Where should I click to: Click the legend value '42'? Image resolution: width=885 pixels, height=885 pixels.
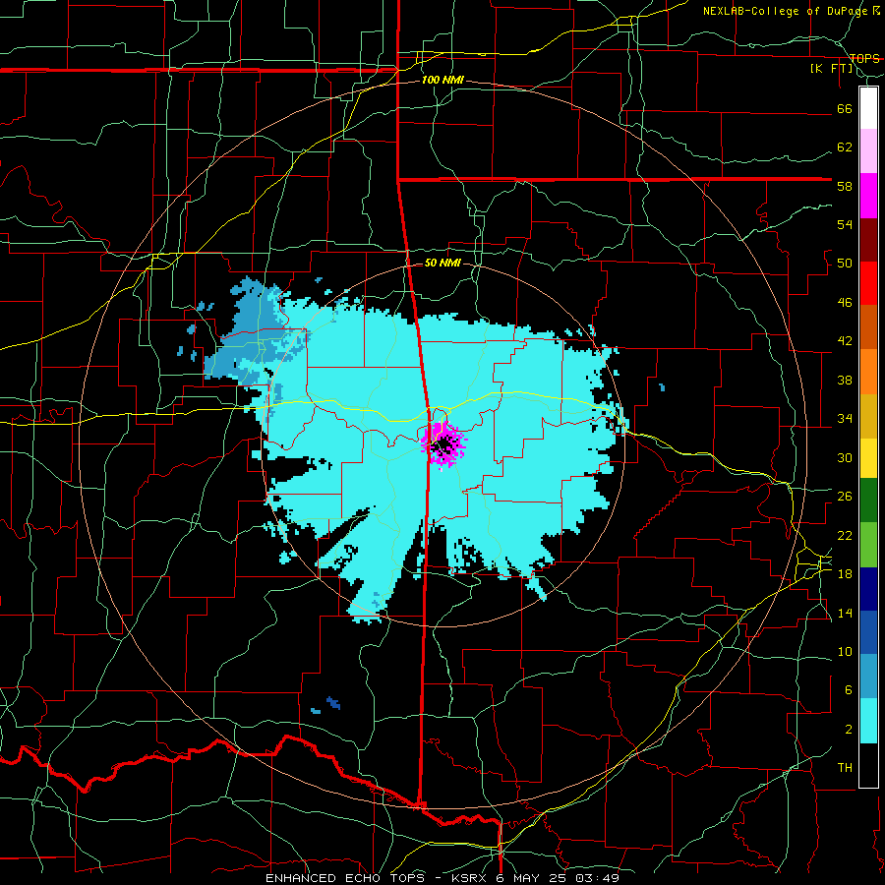845,341
